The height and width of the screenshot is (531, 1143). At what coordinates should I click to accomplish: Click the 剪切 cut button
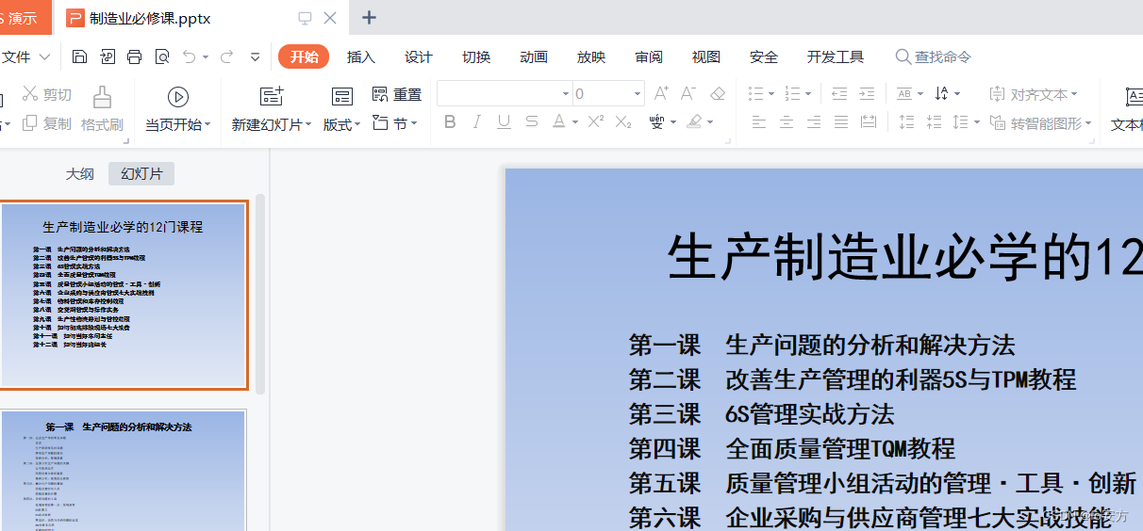47,94
